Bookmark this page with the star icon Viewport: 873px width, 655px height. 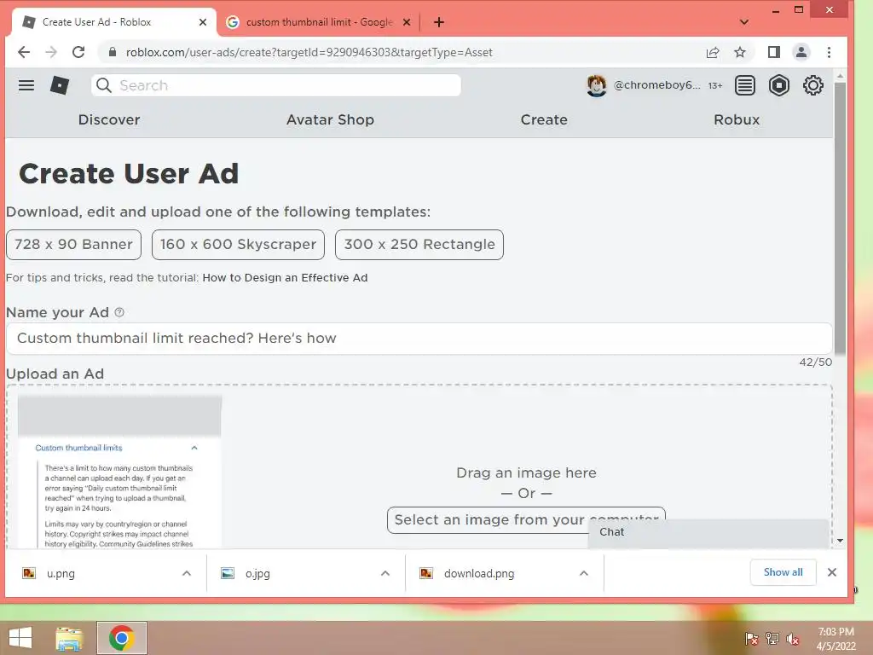[x=739, y=52]
